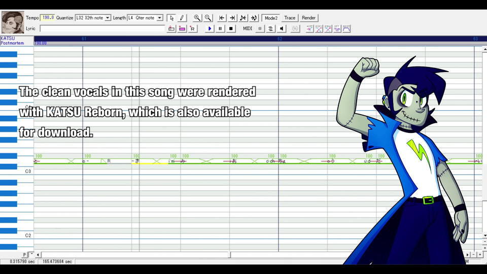487x274 pixels.
Task: Click the MIDI record square icon
Action: (x=260, y=28)
